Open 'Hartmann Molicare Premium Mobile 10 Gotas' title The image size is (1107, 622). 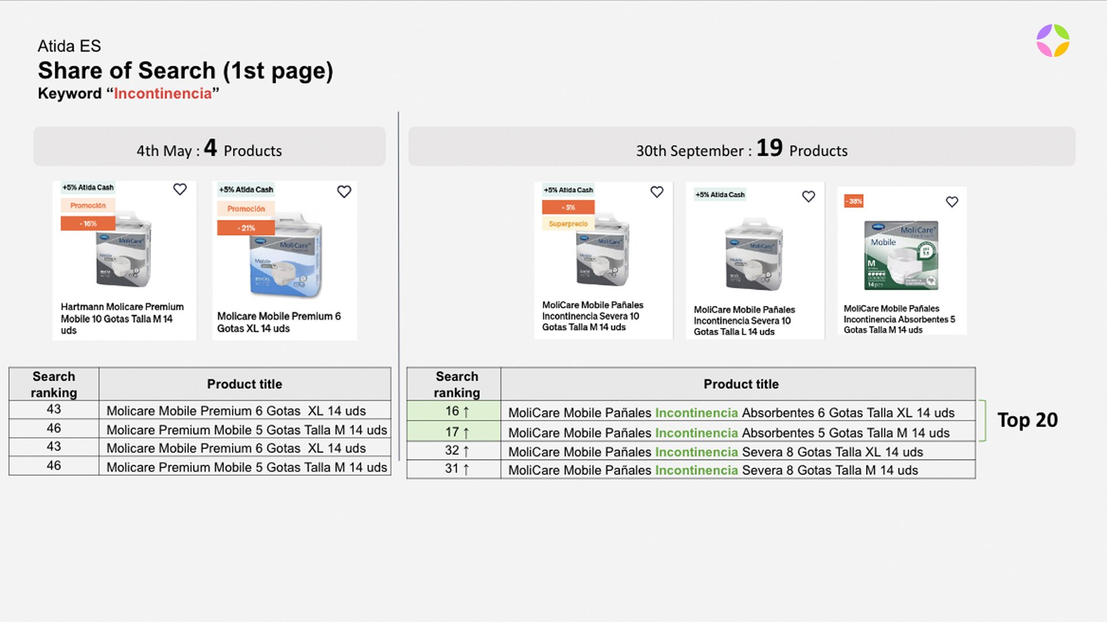click(122, 318)
